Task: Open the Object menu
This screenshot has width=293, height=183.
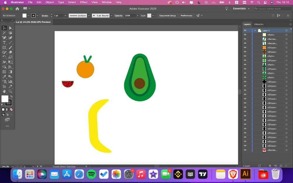Action: 50,2
